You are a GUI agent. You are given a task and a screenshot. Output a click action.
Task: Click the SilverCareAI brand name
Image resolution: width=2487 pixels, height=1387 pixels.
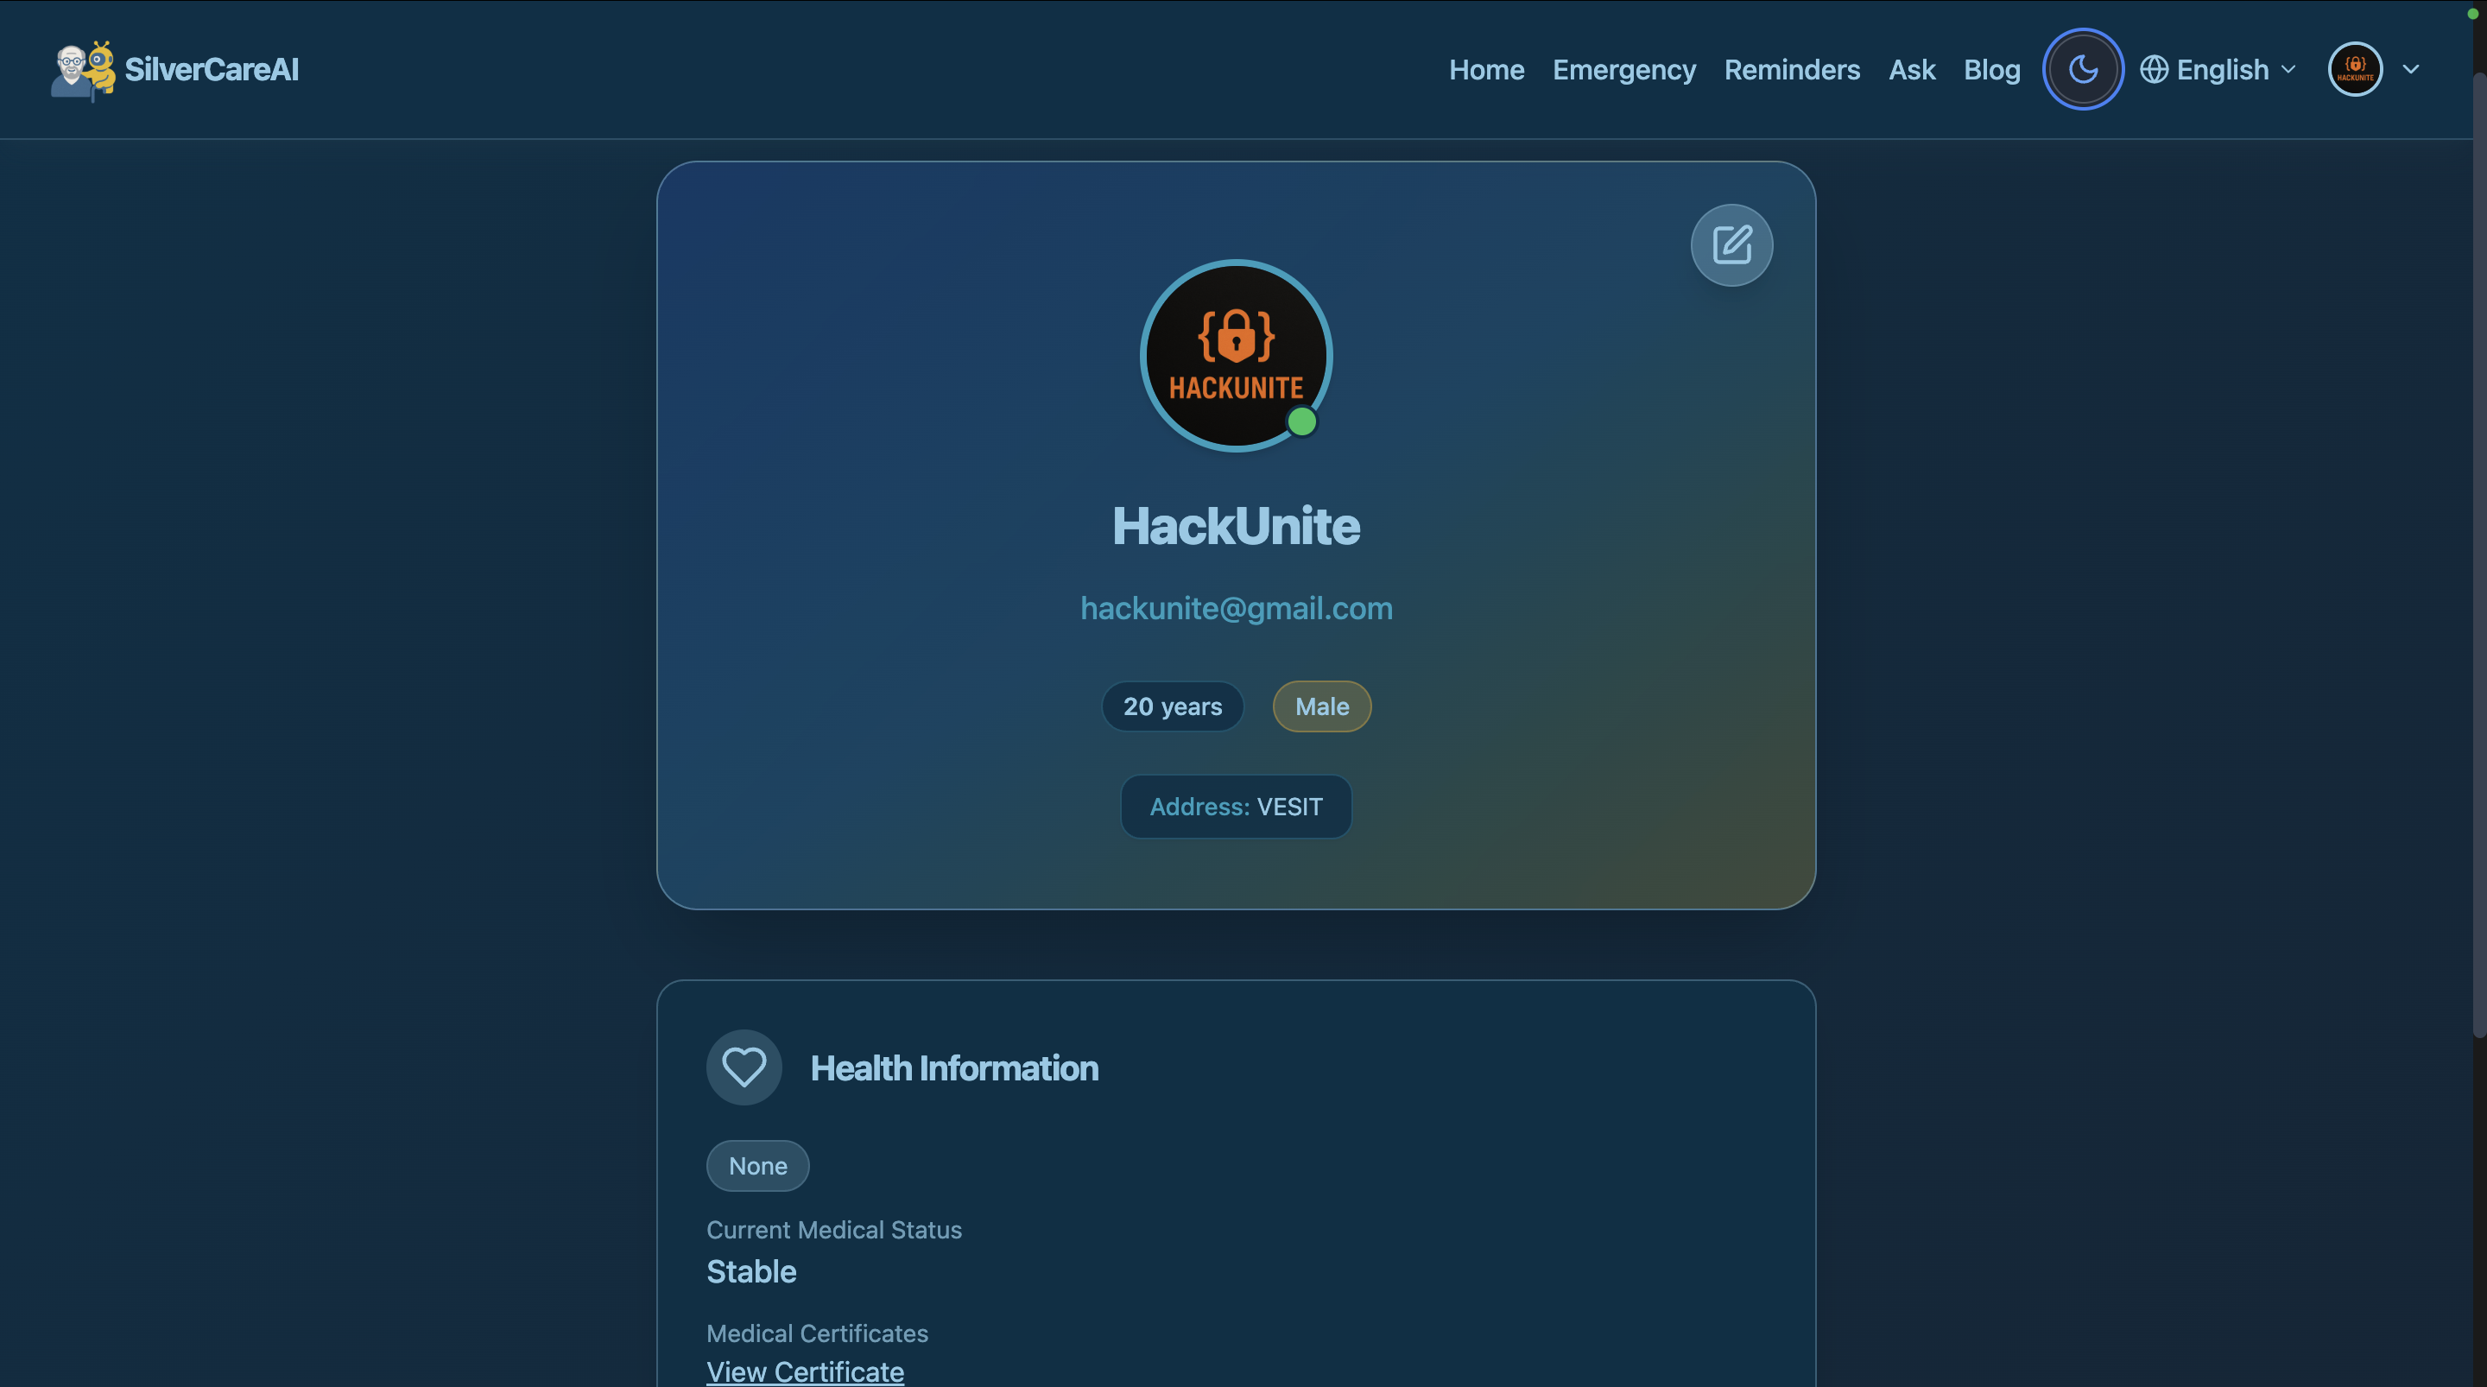coord(212,70)
